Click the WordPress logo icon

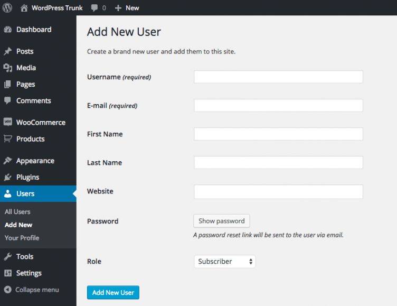coord(7,8)
